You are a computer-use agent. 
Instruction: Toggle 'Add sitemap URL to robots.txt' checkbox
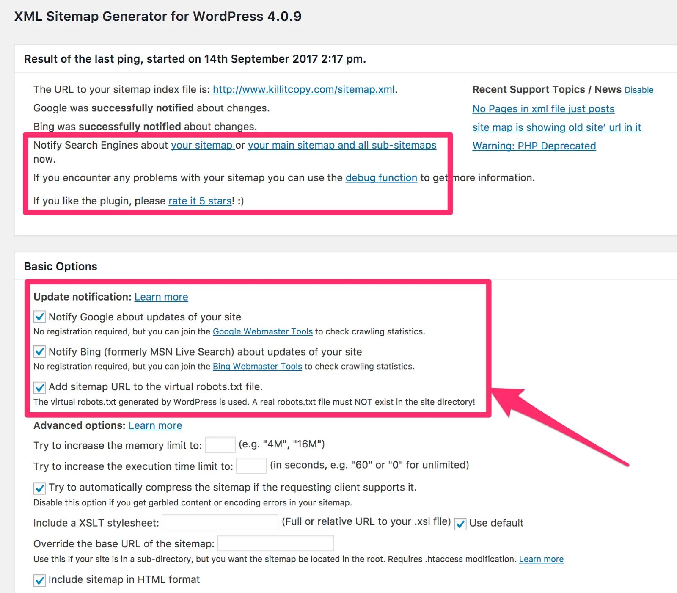pos(39,387)
